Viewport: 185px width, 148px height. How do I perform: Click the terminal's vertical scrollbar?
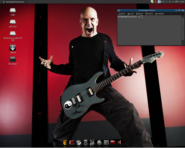pyautogui.click(x=183, y=30)
